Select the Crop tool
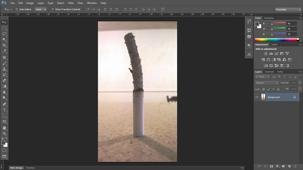This screenshot has height=170, width=303. pyautogui.click(x=5, y=45)
